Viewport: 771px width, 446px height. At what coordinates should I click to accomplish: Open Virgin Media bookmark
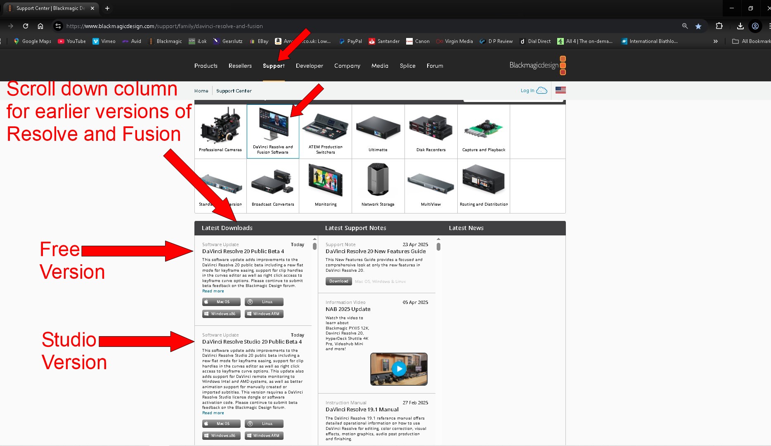(x=454, y=41)
